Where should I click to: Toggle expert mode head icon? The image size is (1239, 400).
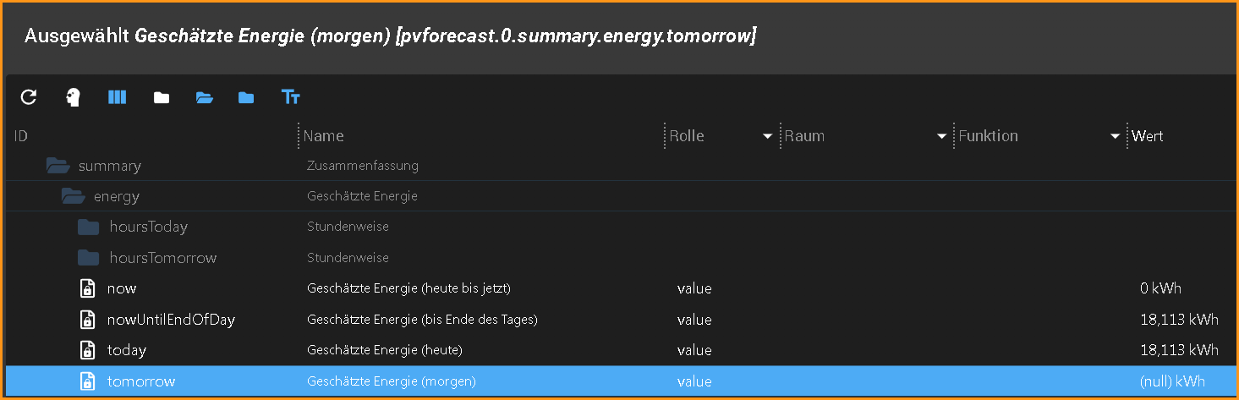[74, 97]
